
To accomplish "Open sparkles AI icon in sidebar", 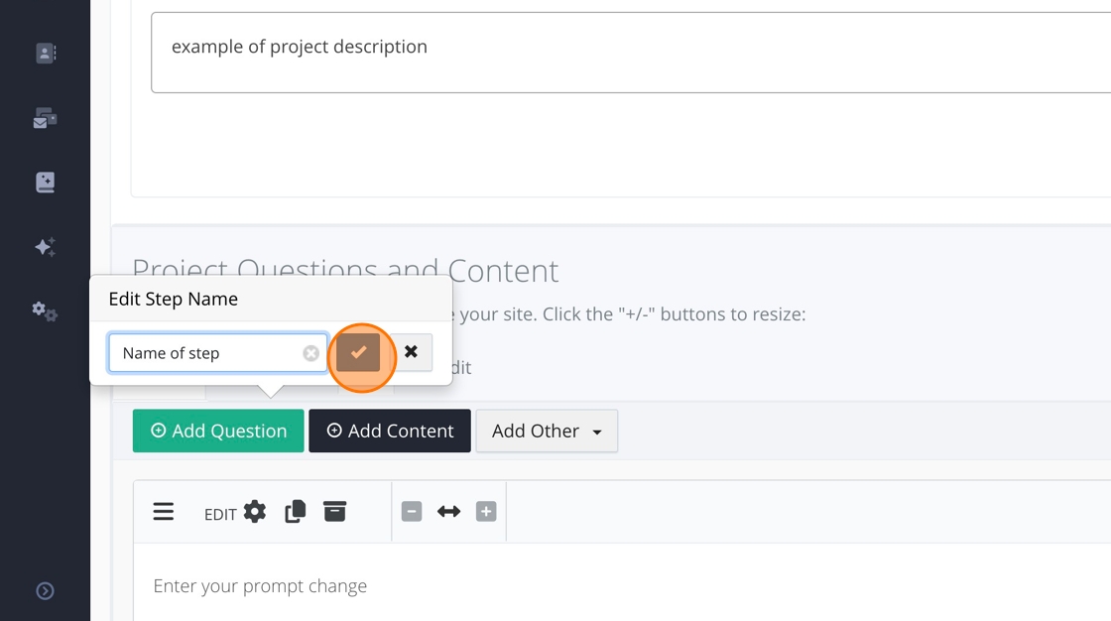I will point(46,247).
